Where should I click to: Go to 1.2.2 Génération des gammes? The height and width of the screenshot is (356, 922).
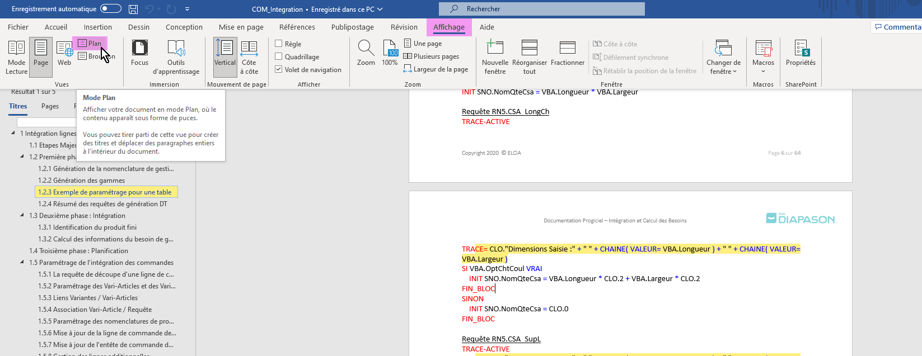click(82, 180)
